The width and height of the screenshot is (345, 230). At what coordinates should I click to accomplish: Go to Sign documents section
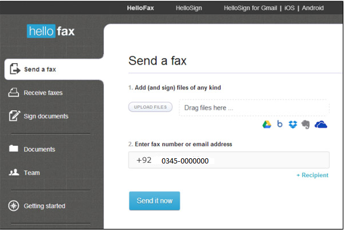pyautogui.click(x=46, y=116)
